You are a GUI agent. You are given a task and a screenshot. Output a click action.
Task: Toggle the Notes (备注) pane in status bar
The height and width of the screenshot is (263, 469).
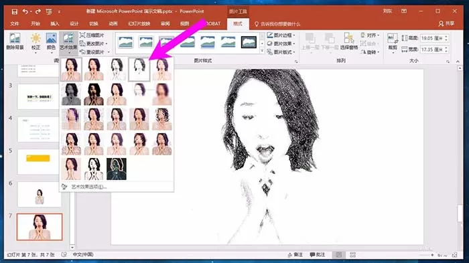(295, 254)
